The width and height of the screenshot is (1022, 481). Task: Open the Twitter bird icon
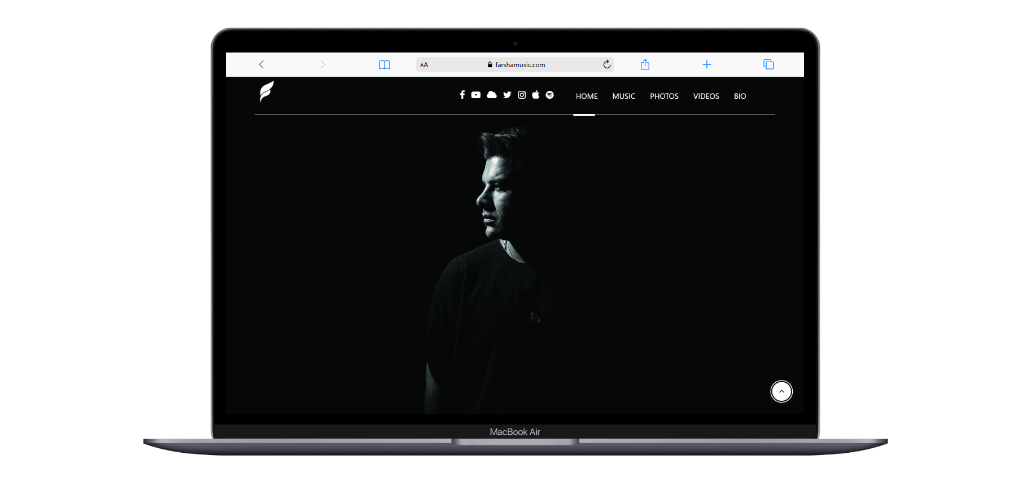coord(507,95)
